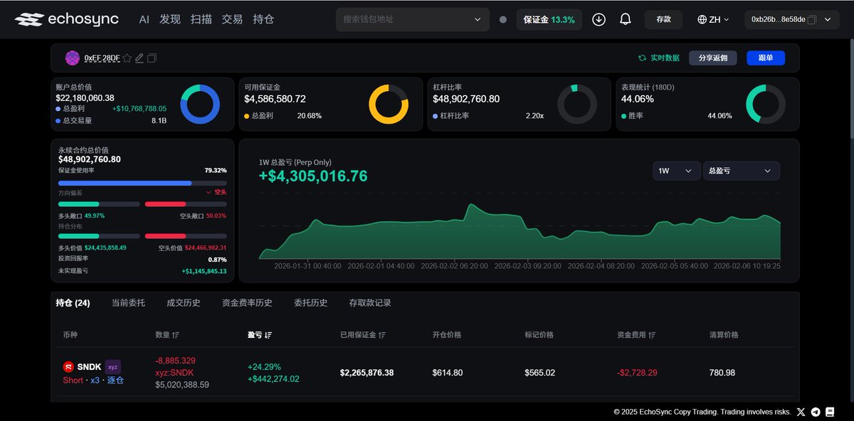The image size is (854, 421).
Task: Switch to 资金费率历史 tab
Action: pyautogui.click(x=247, y=303)
